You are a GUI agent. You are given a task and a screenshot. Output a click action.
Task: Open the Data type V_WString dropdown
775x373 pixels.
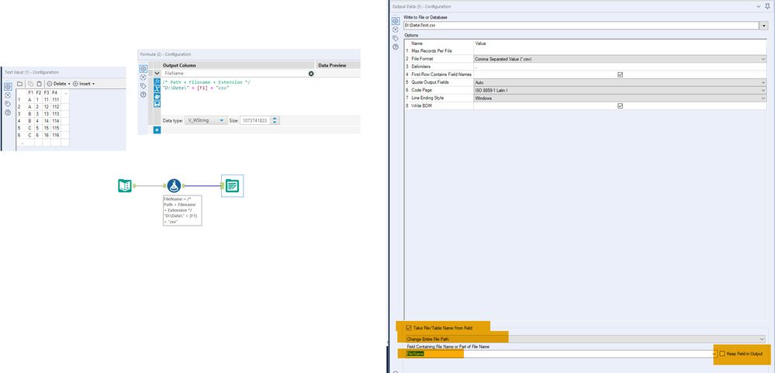[206, 120]
